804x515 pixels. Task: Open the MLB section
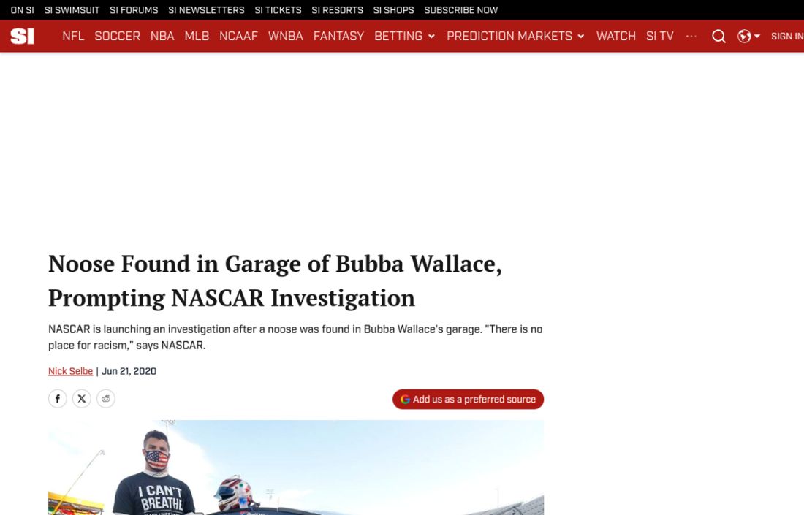point(197,37)
